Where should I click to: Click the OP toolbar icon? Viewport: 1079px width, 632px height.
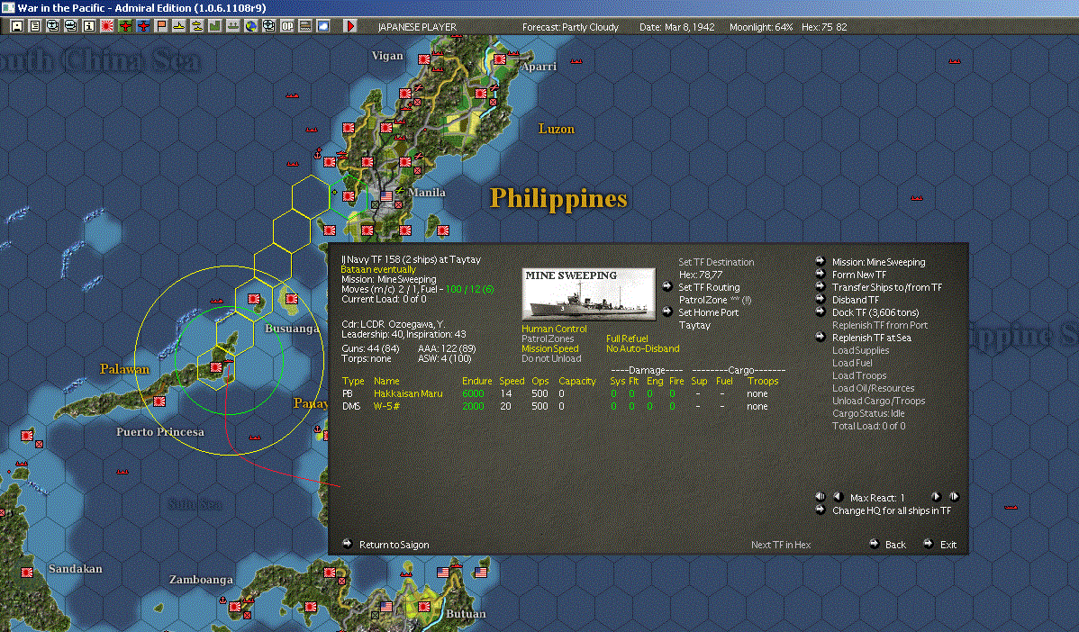[x=287, y=26]
